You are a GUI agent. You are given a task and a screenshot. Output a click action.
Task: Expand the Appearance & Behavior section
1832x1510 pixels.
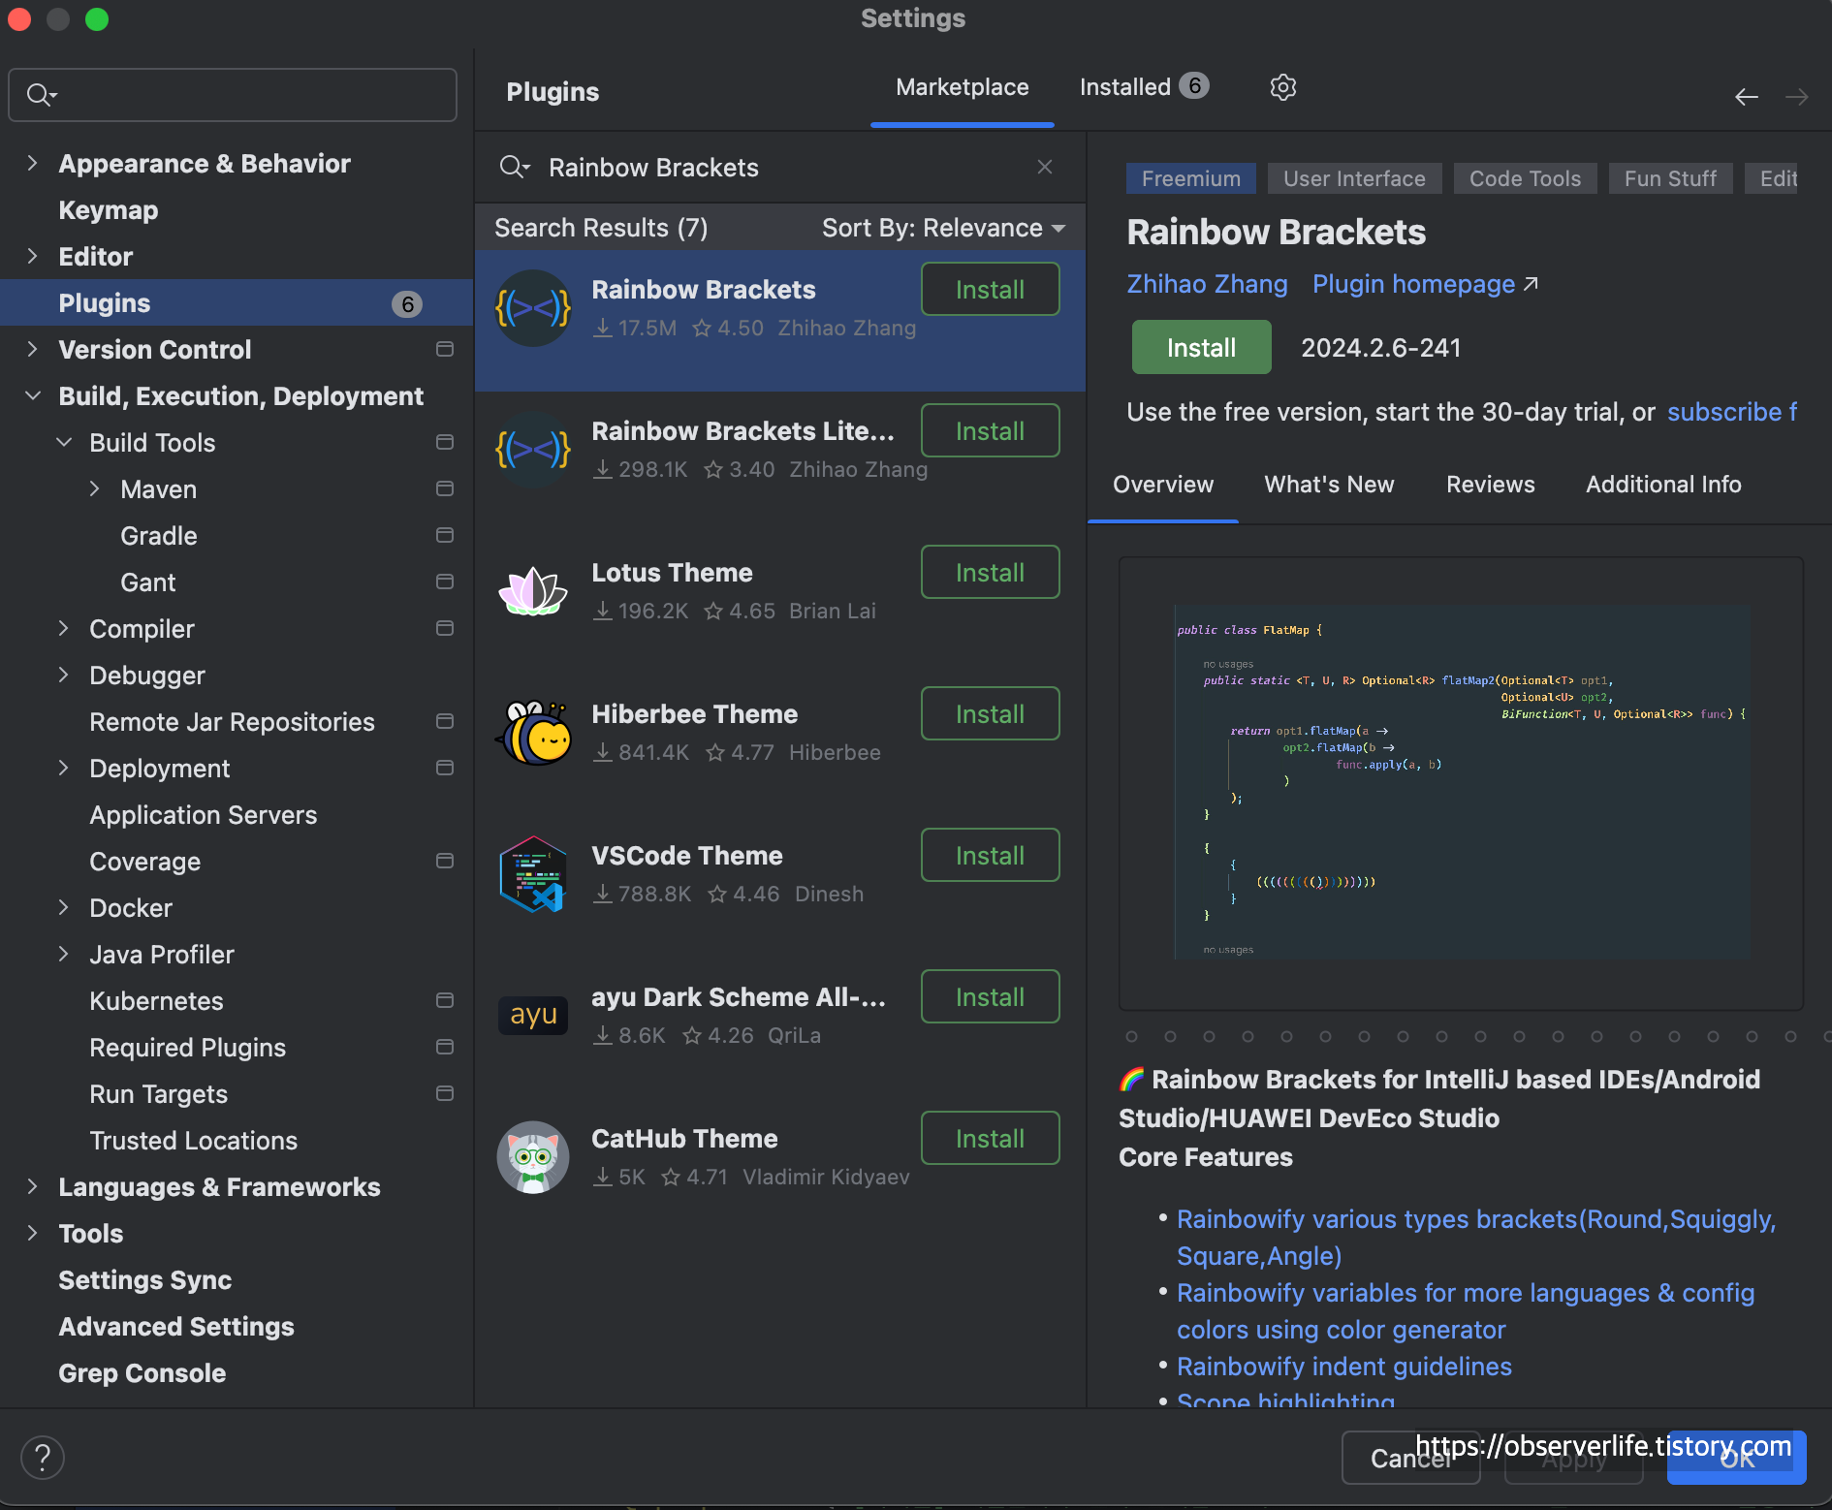[32, 163]
